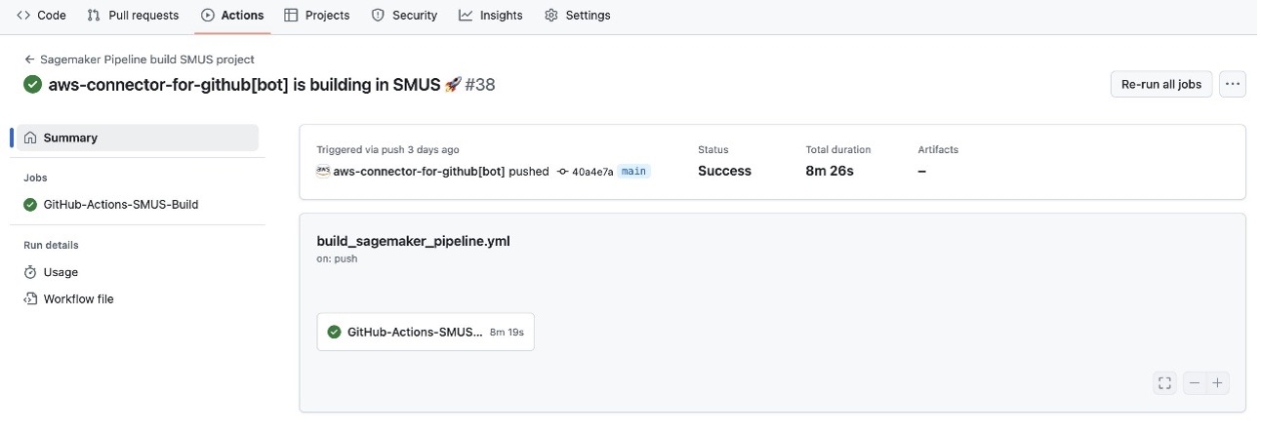The width and height of the screenshot is (1261, 435).
Task: Click the green success check next to run title
Action: (x=33, y=85)
